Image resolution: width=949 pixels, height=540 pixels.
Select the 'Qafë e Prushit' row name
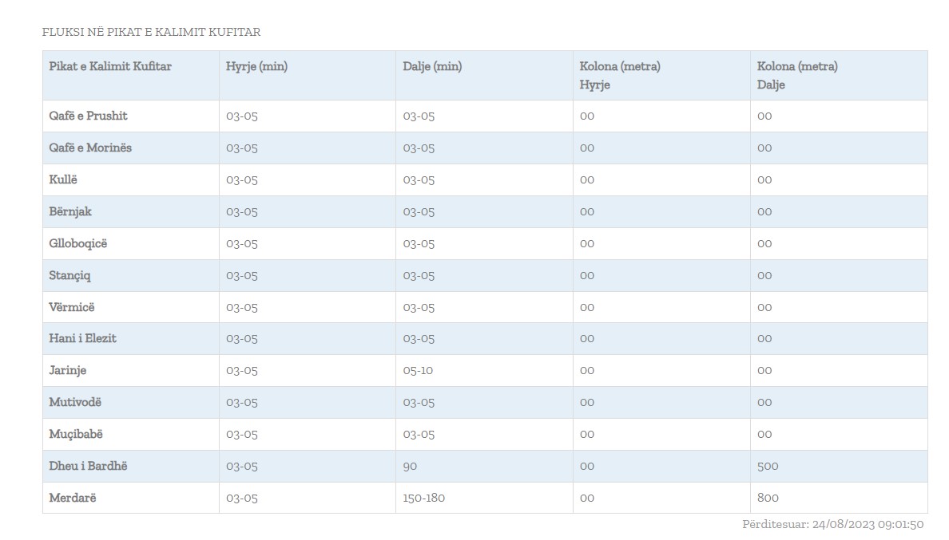[x=89, y=116]
